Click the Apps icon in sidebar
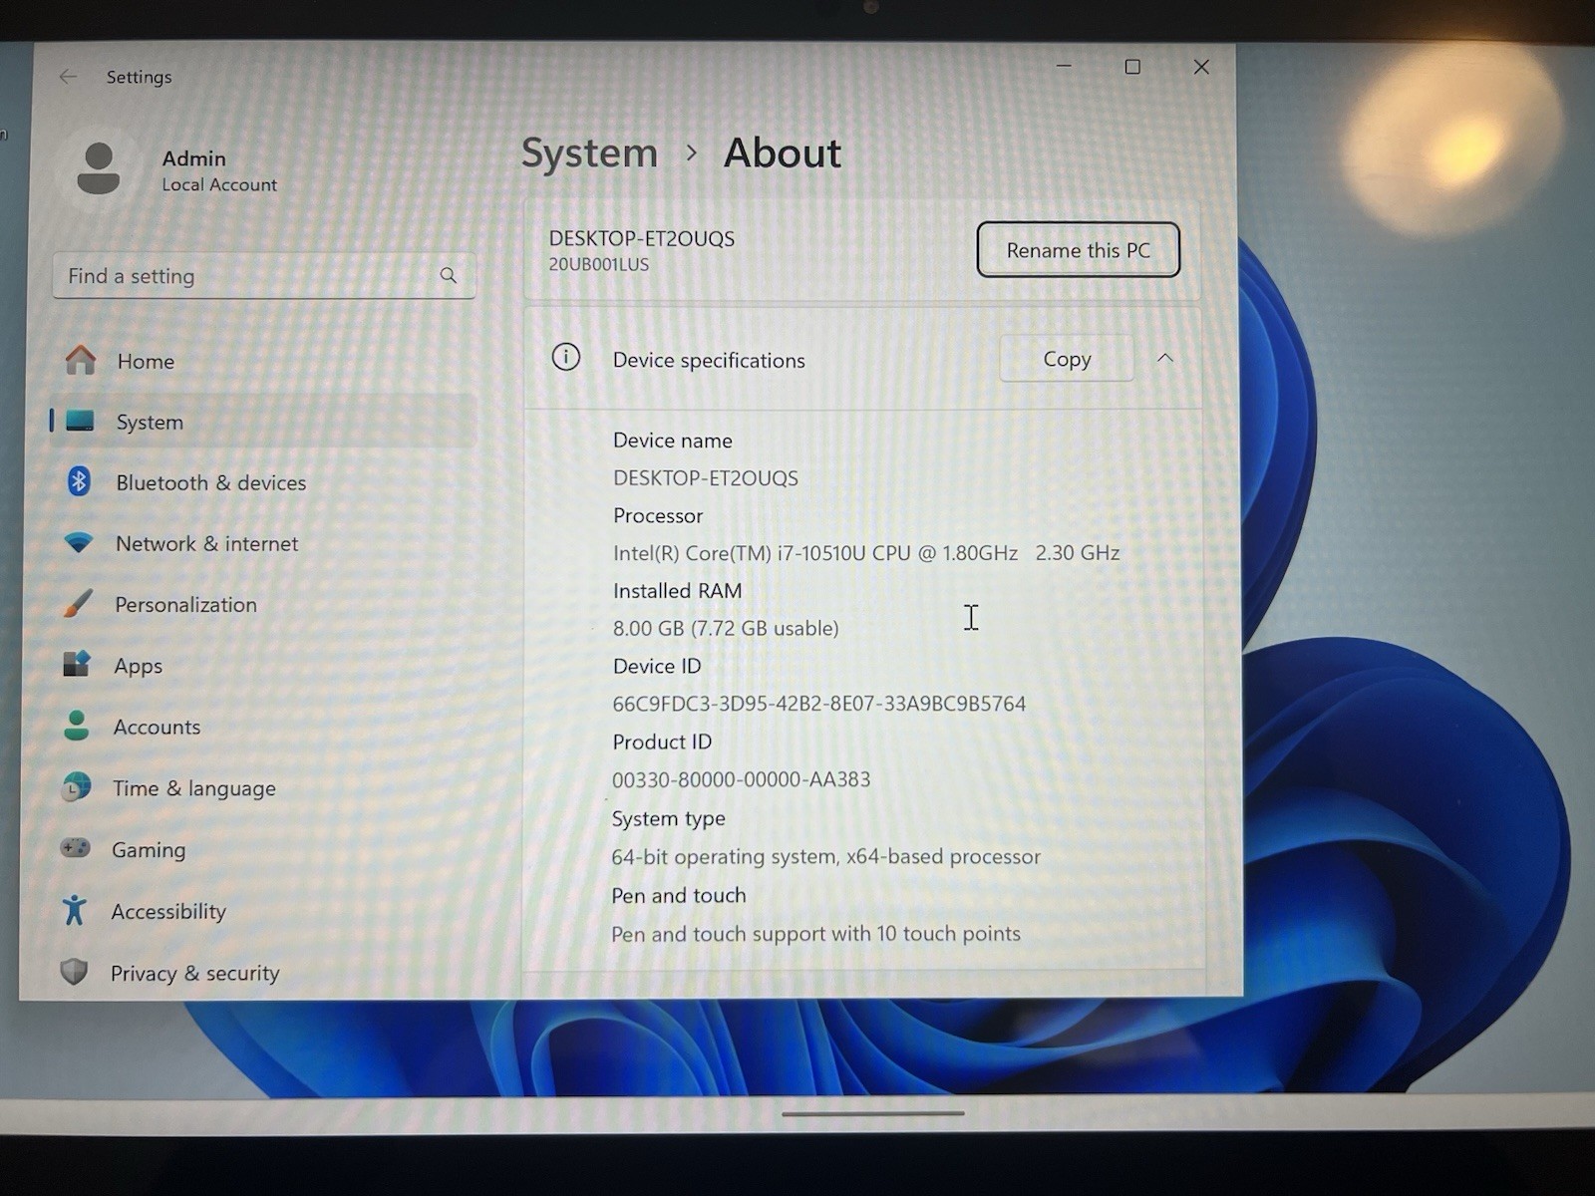 click(77, 665)
